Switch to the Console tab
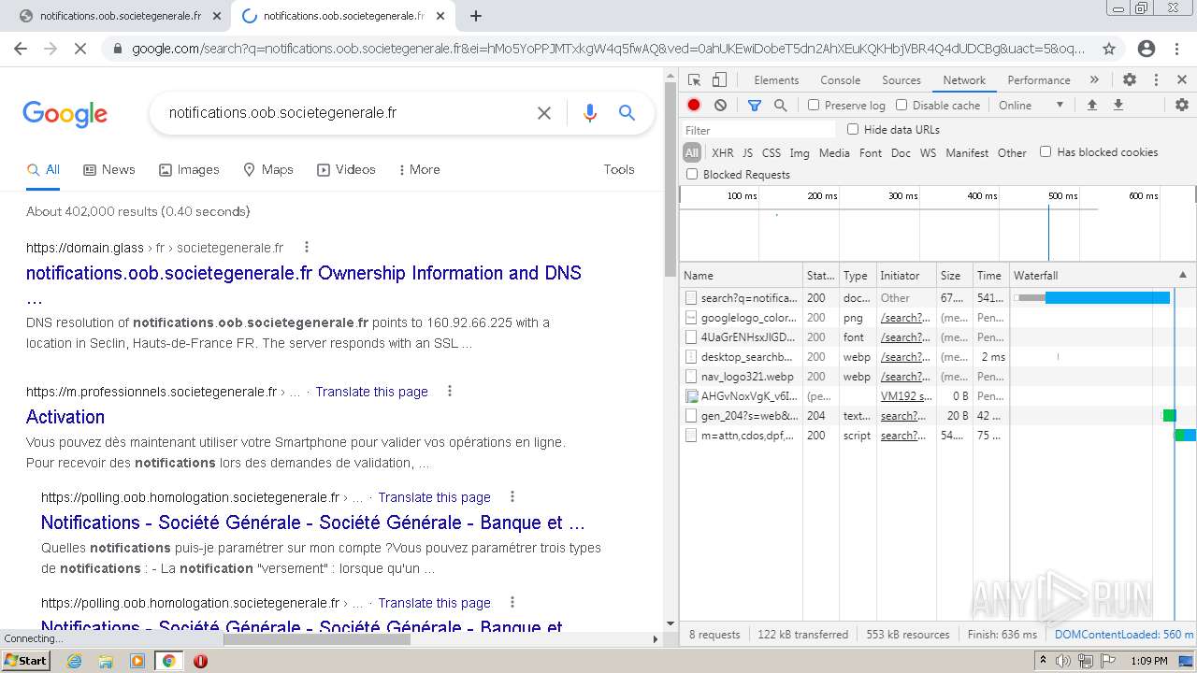 [840, 80]
